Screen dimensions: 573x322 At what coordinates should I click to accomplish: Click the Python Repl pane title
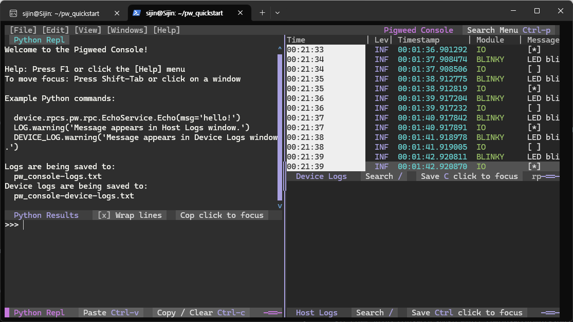coord(39,40)
